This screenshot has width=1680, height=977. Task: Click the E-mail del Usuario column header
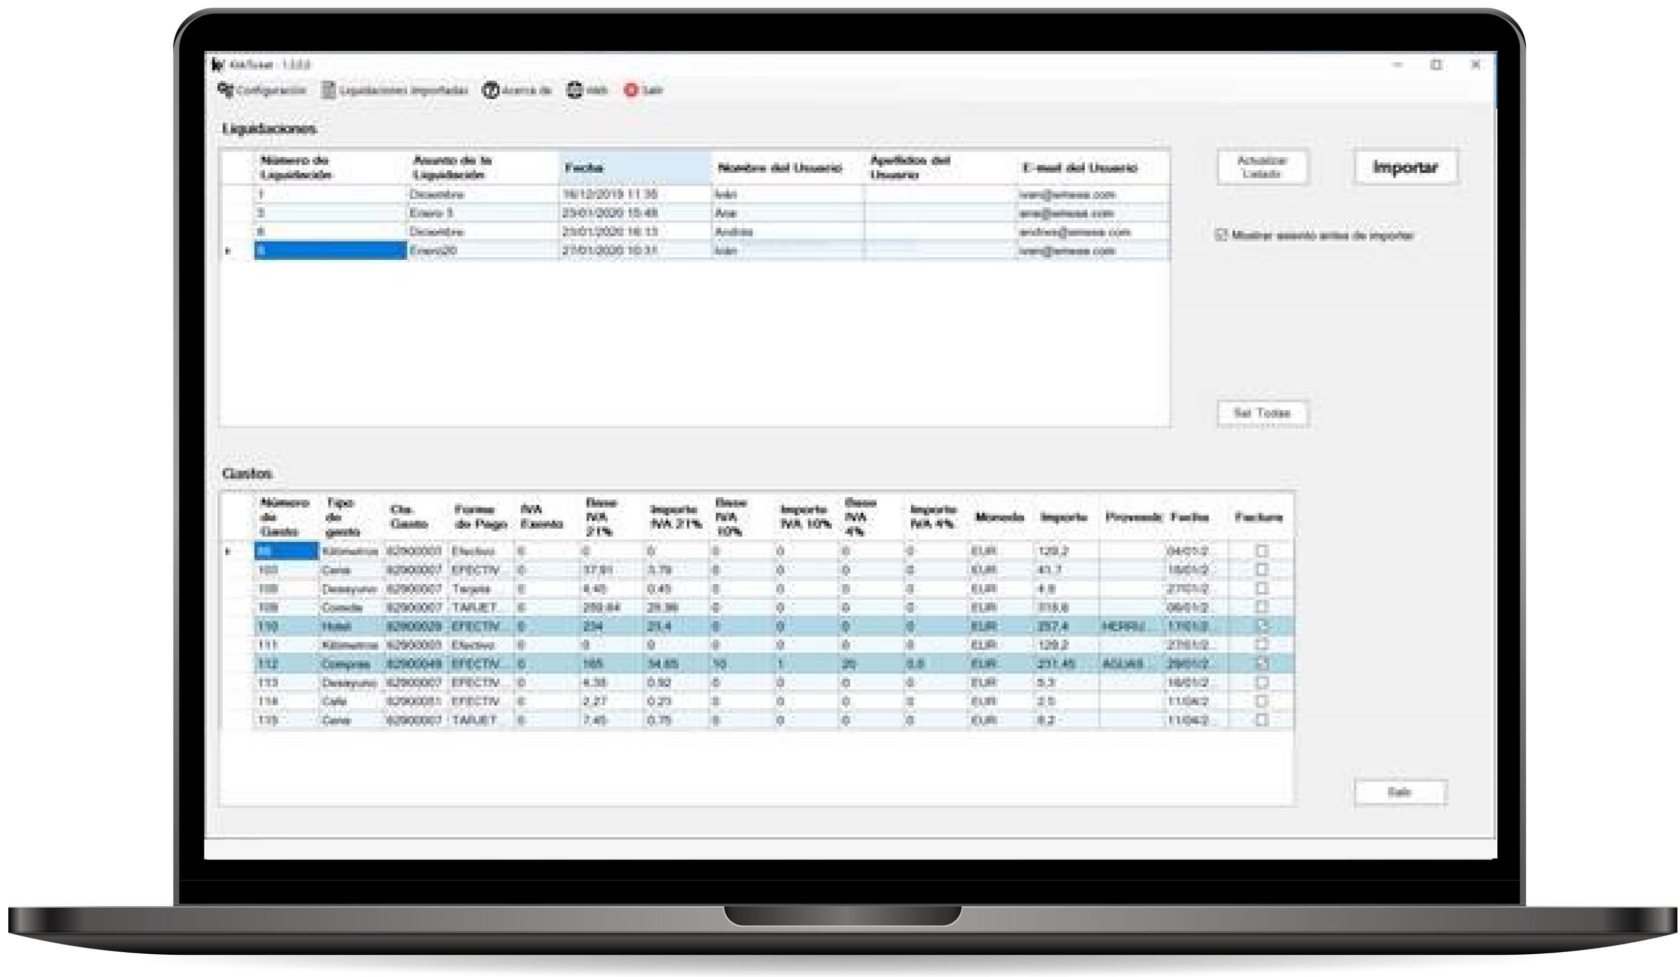(x=1093, y=167)
